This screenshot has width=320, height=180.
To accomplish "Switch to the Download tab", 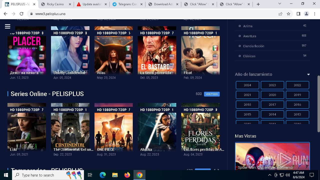I will pyautogui.click(x=162, y=4).
